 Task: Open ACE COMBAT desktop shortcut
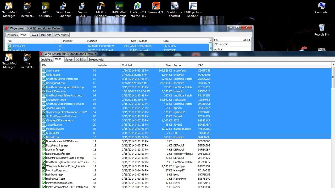pos(46,9)
